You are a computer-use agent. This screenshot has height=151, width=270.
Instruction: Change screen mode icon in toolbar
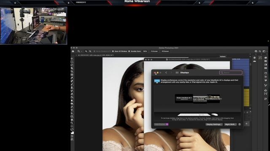(72, 140)
